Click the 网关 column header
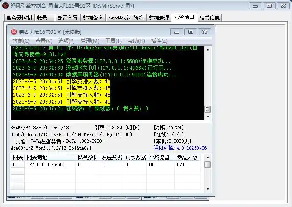The width and height of the screenshot is (292, 207). [x=17, y=158]
